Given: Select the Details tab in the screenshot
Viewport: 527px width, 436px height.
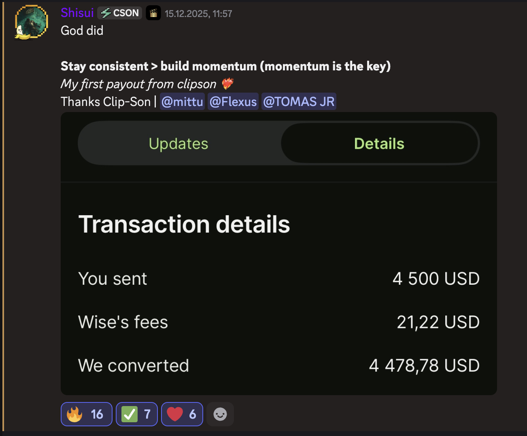Looking at the screenshot, I should click(379, 143).
